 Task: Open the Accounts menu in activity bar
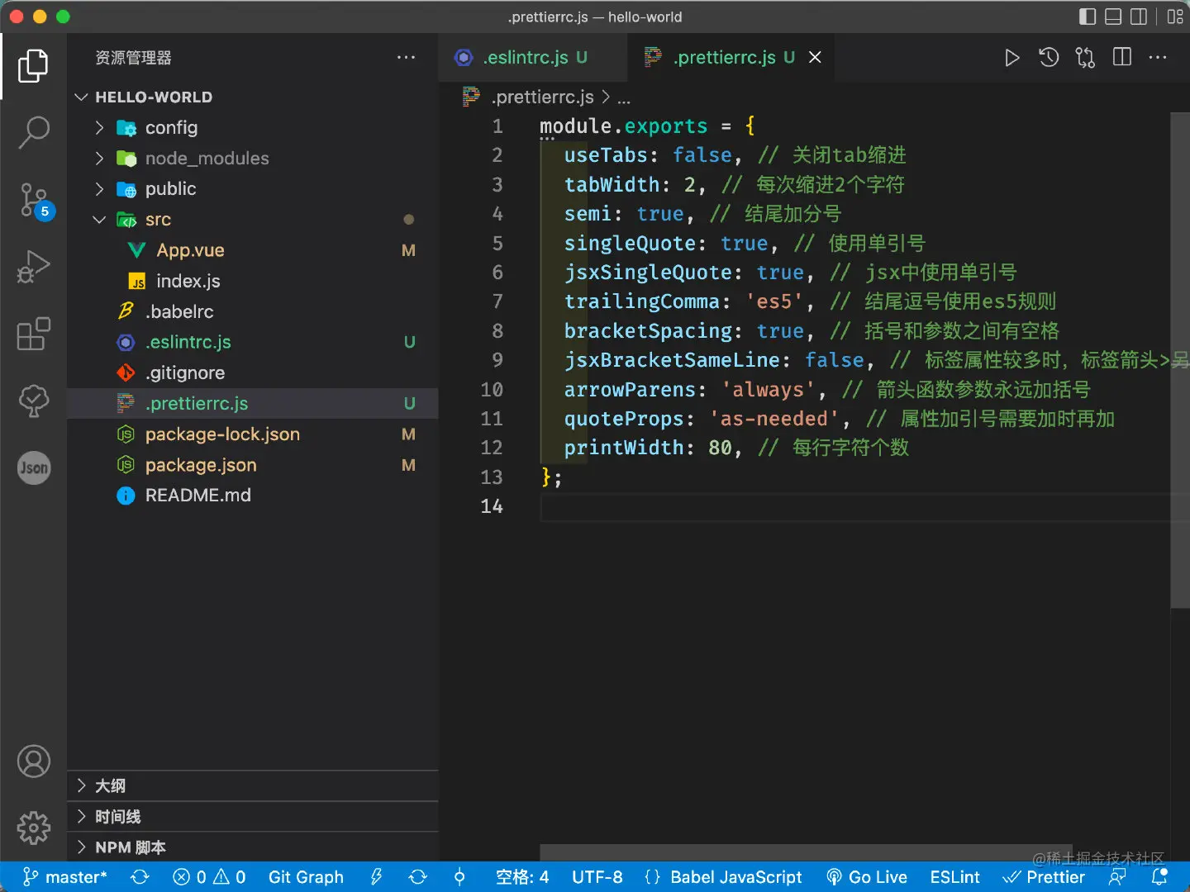[x=33, y=762]
